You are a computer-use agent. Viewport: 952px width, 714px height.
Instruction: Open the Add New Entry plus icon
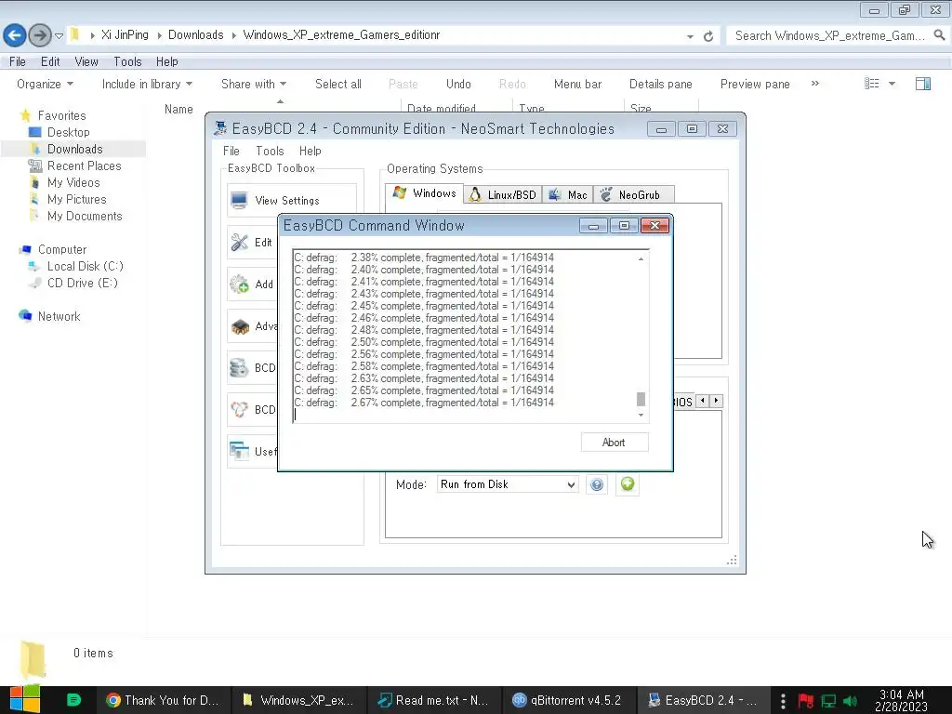click(x=239, y=284)
